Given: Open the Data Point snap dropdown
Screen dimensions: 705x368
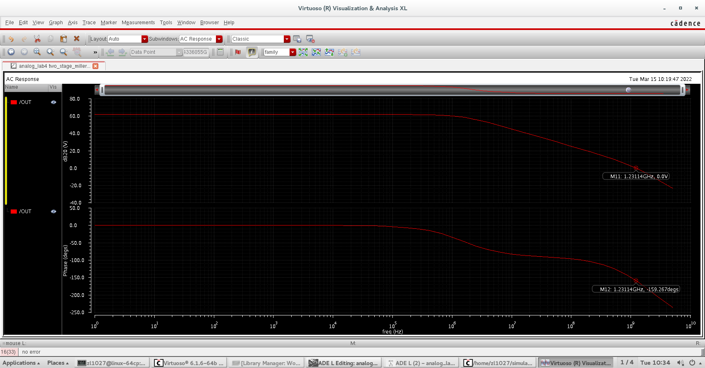Looking at the screenshot, I should click(179, 52).
